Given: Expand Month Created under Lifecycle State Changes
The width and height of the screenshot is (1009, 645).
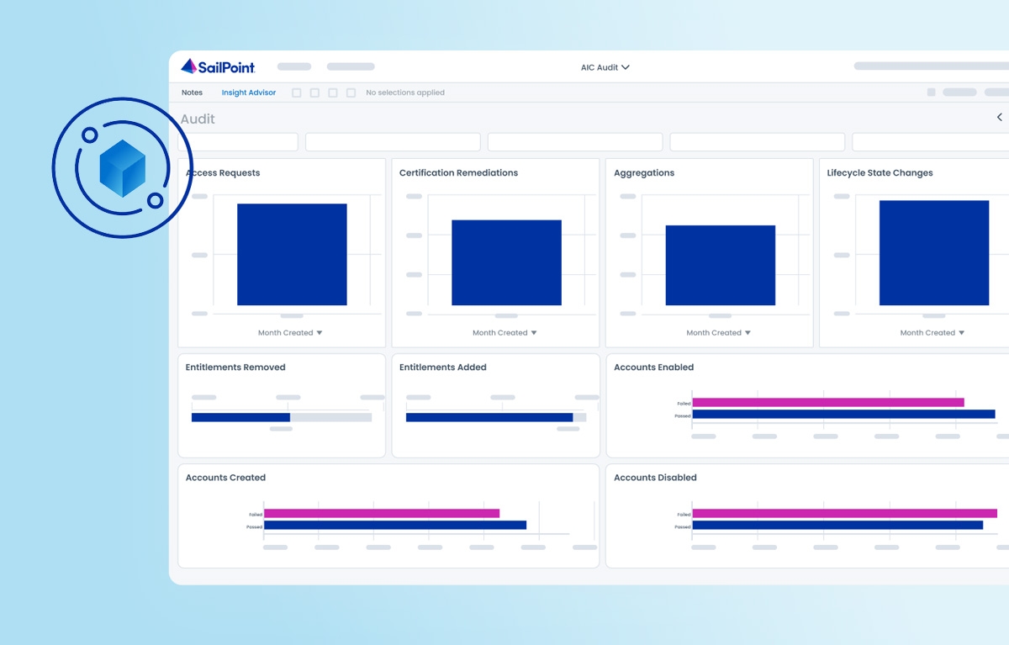Looking at the screenshot, I should pos(932,333).
